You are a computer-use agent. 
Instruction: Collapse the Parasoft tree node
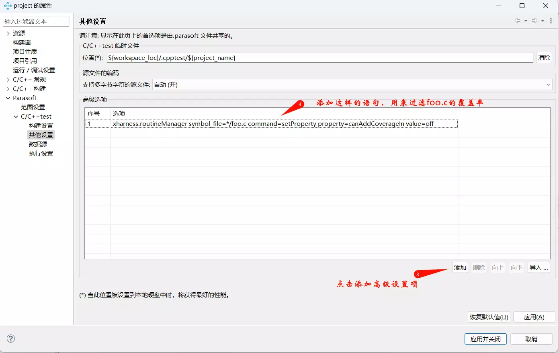point(8,98)
